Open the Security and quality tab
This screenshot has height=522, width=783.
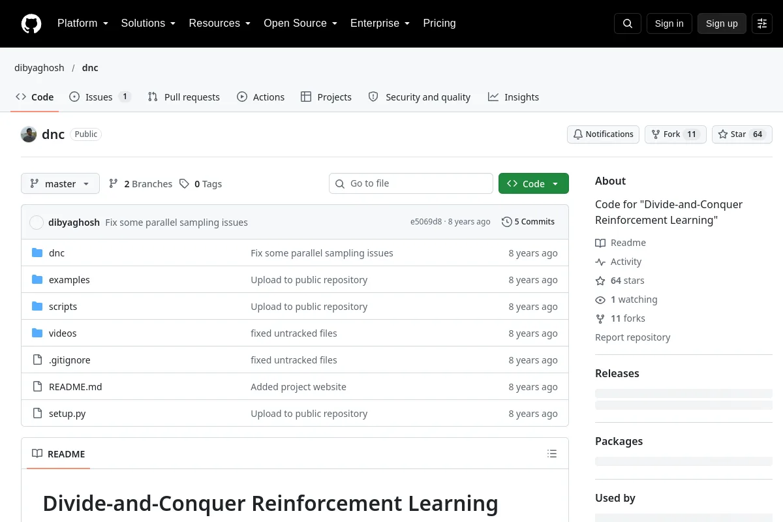pyautogui.click(x=420, y=97)
